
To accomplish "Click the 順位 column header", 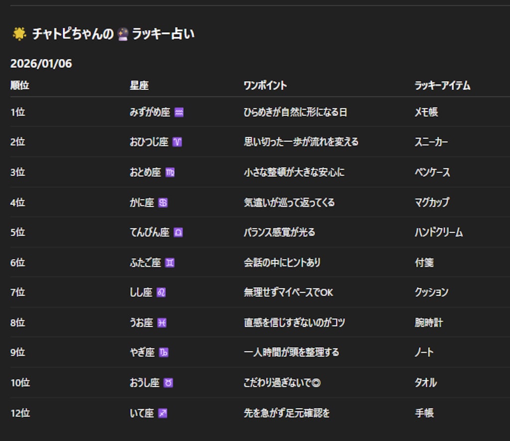I will click(x=20, y=85).
